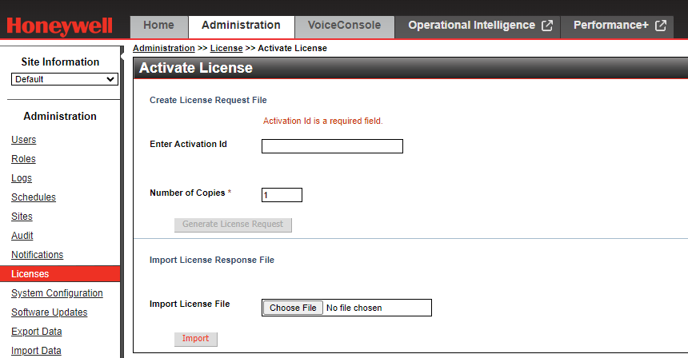Click the Number of Copies field
This screenshot has width=688, height=358.
pos(282,195)
